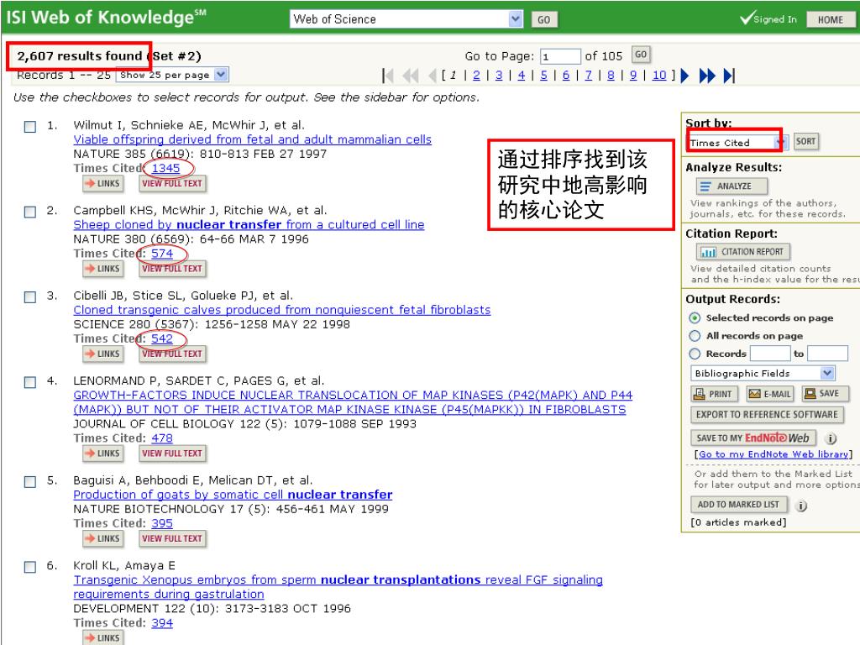Open 'Sheep cloned by nuclear transfer' article link
The height and width of the screenshot is (645, 860).
pos(249,224)
